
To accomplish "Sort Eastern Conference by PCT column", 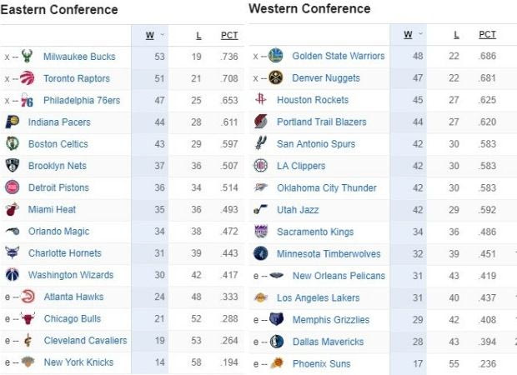I will (x=229, y=35).
